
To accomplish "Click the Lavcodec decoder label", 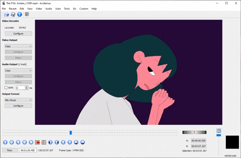I will (x=9, y=28).
